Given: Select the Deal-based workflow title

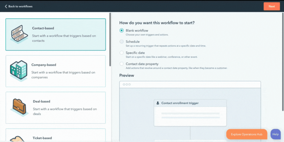Looking at the screenshot, I should pyautogui.click(x=41, y=102).
